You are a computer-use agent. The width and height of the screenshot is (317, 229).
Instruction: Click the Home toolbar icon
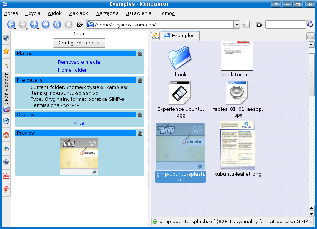(x=46, y=25)
